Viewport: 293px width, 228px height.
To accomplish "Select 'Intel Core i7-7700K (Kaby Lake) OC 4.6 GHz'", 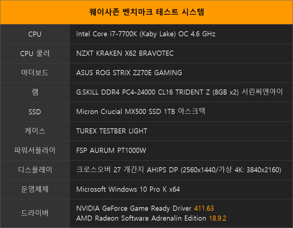I will (x=146, y=34).
